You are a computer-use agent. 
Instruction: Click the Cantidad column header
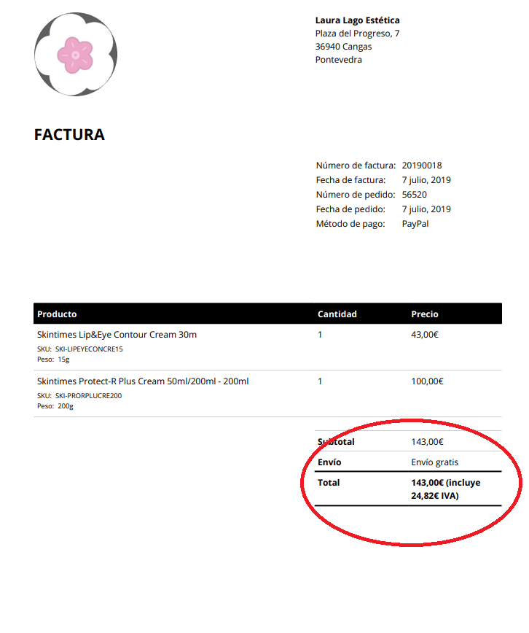[337, 314]
